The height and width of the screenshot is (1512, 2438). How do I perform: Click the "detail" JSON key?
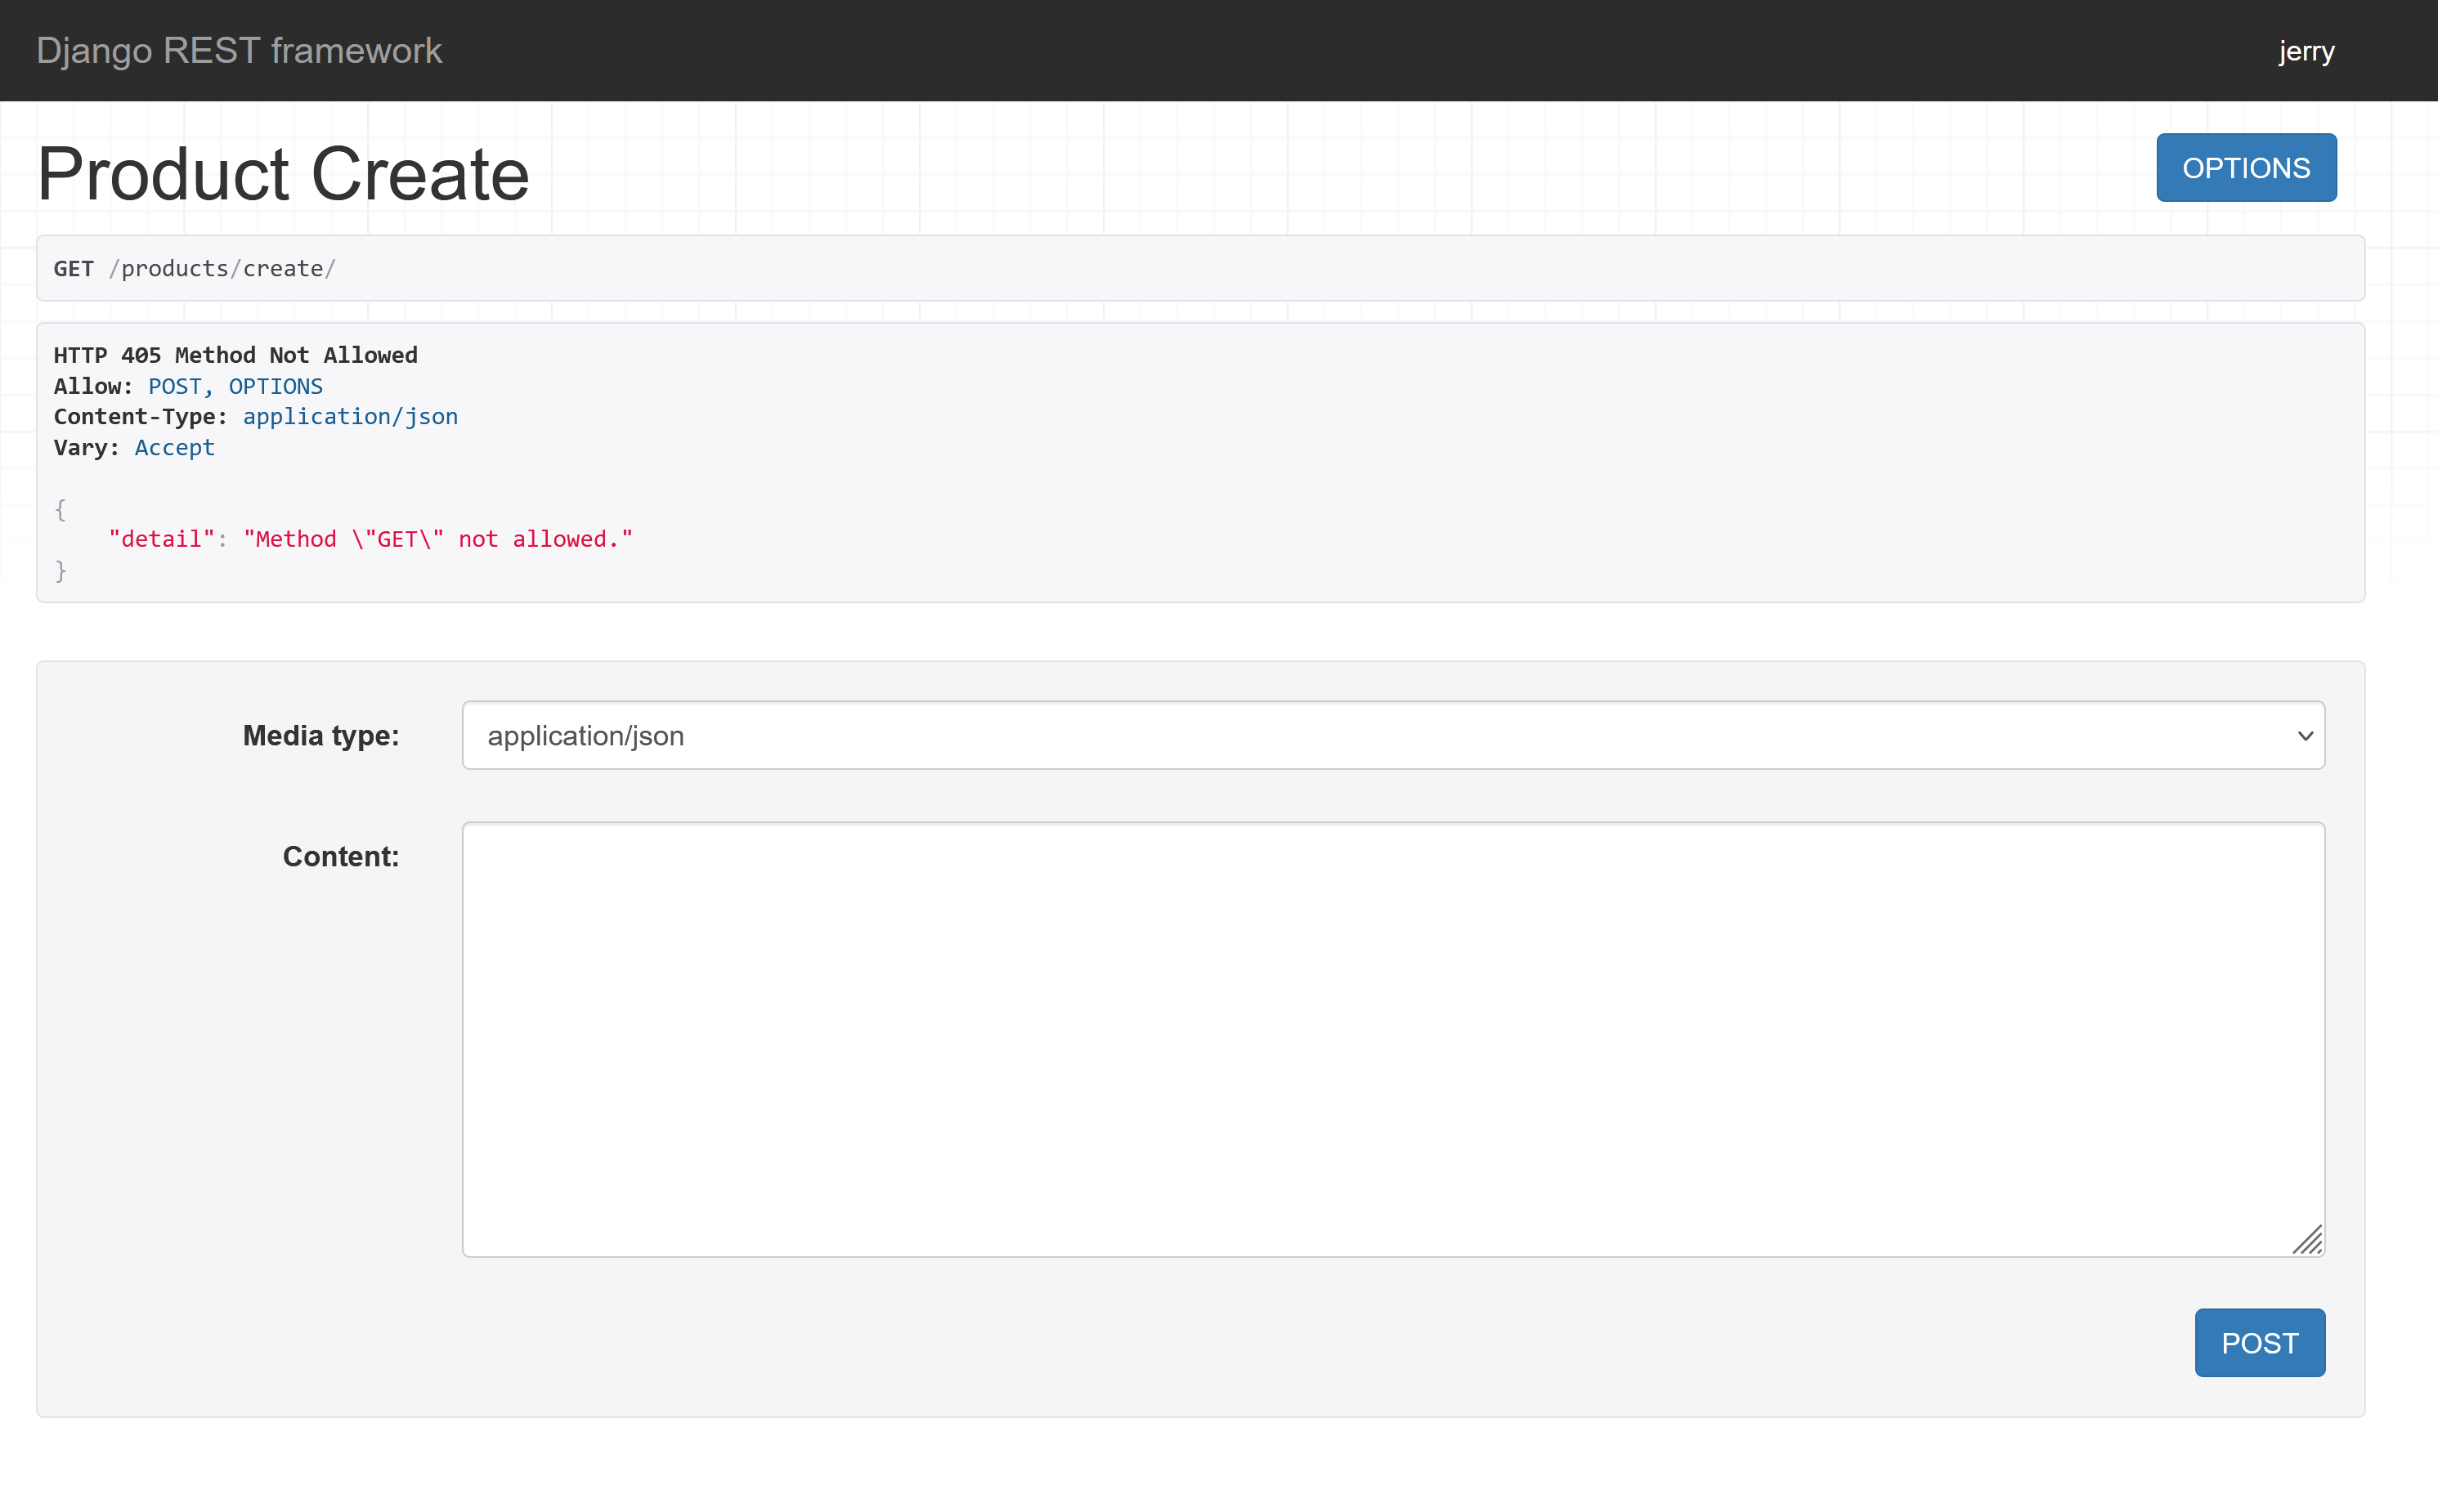161,540
